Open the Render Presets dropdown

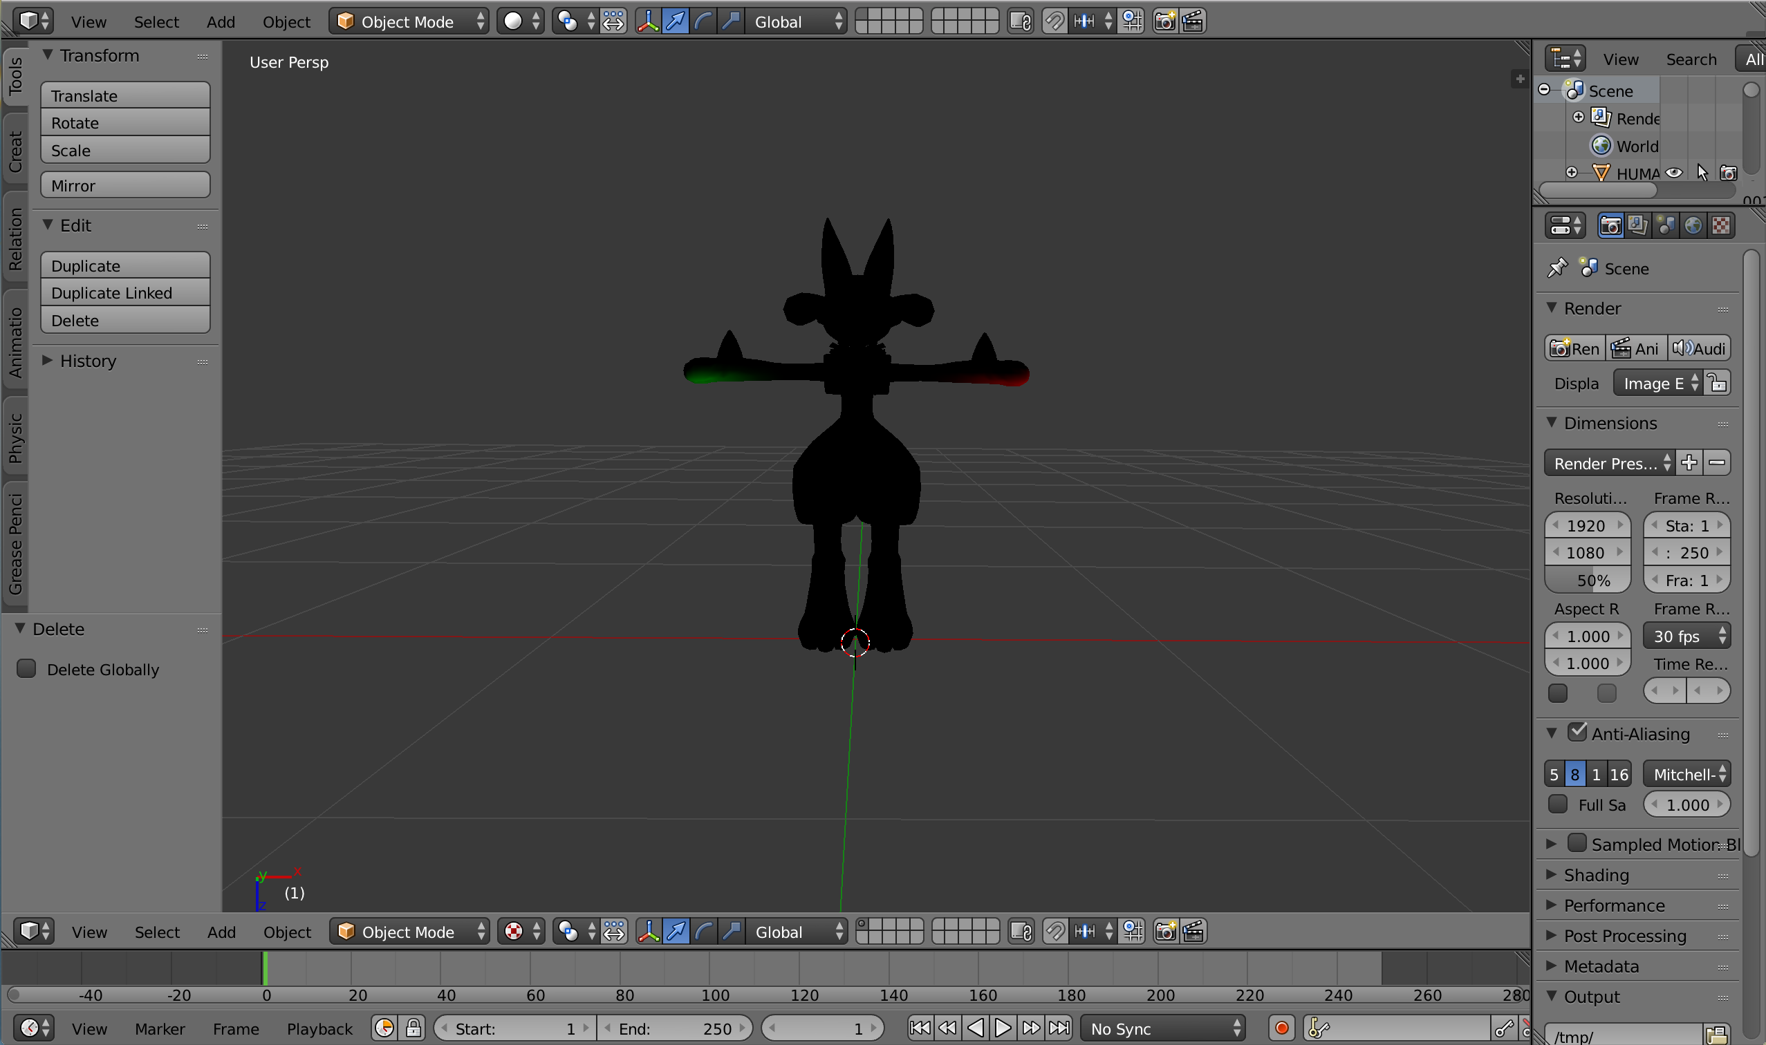click(1609, 462)
